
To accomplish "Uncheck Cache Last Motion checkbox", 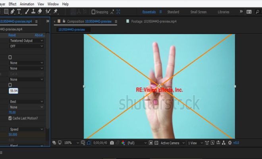I will coord(10,118).
